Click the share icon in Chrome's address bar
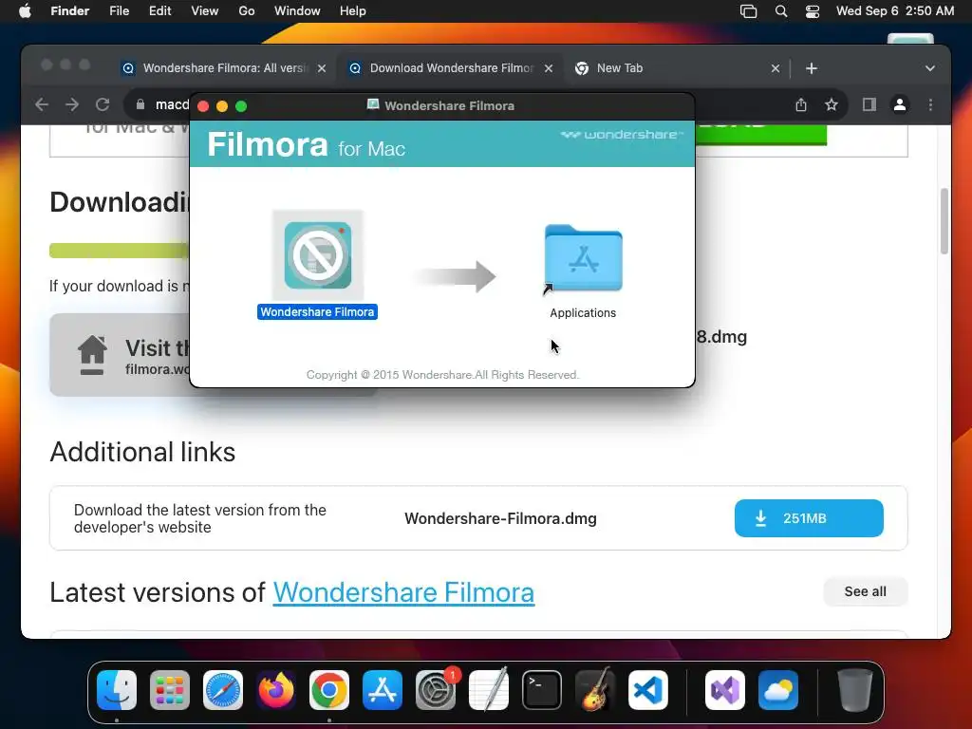The height and width of the screenshot is (729, 972). tap(801, 104)
